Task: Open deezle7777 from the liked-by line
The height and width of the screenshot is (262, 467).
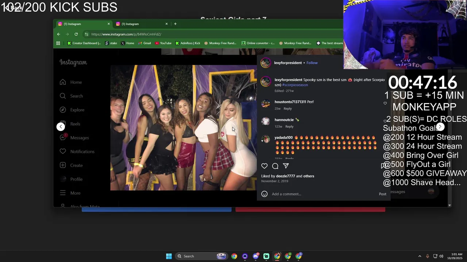Action: [x=285, y=176]
